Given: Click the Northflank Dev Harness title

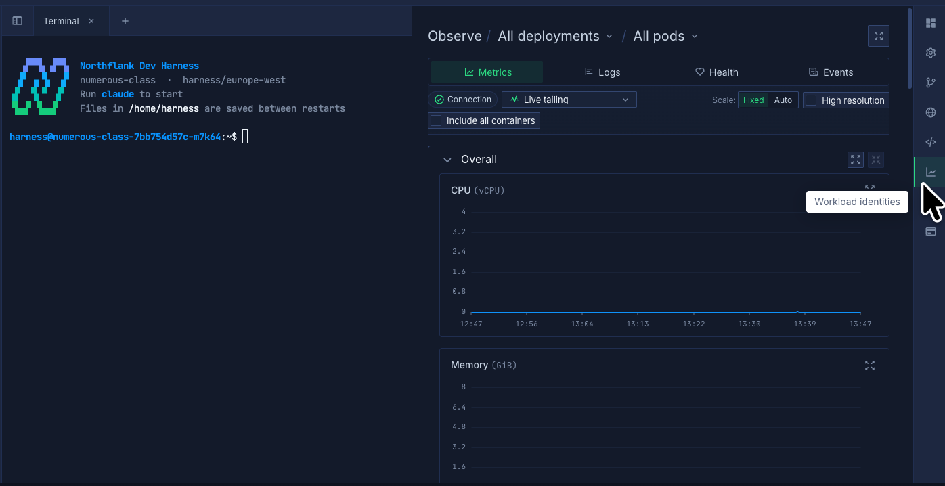Looking at the screenshot, I should (139, 66).
